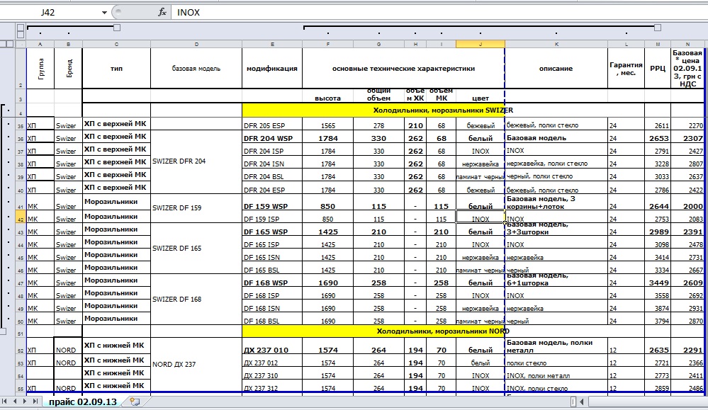Click into the formula bar containing INOX
This screenshot has height=410, width=708.
click(x=438, y=12)
